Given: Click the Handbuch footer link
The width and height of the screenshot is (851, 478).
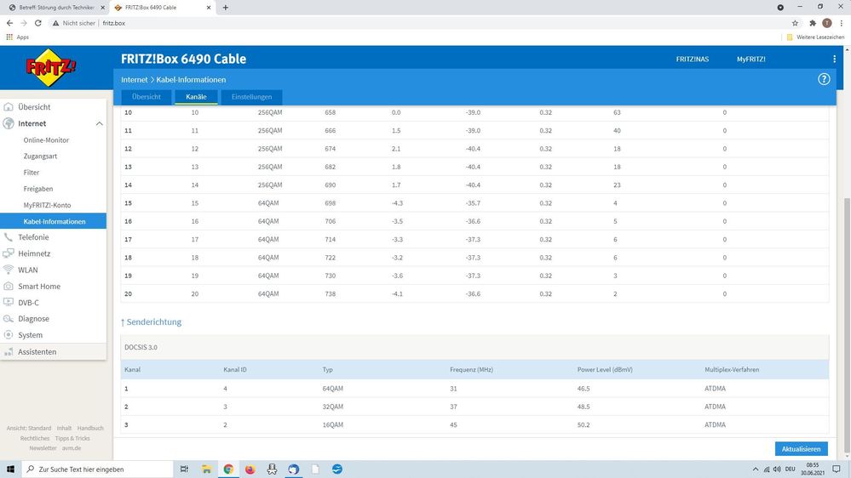Looking at the screenshot, I should 90,428.
